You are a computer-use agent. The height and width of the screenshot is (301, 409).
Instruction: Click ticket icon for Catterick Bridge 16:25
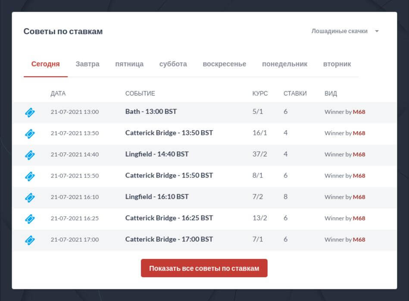(30, 219)
